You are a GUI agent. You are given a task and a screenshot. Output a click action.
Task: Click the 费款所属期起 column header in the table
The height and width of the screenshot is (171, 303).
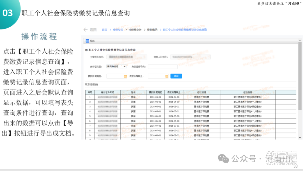coord(155,92)
